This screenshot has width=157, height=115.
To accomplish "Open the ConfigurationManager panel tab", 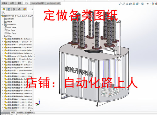I will pyautogui.click(x=14, y=9).
